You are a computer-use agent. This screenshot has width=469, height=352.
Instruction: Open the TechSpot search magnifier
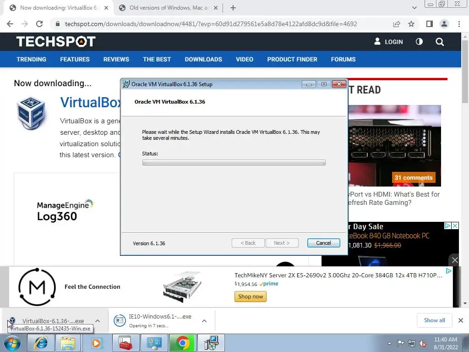tap(440, 42)
